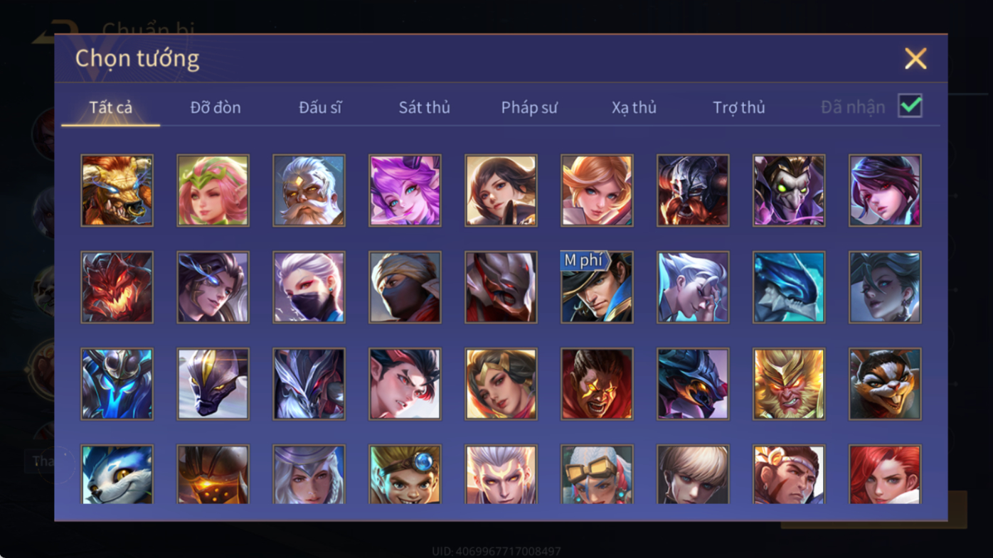Choose the white-bearded old man hero
The height and width of the screenshot is (558, 993).
tap(309, 191)
